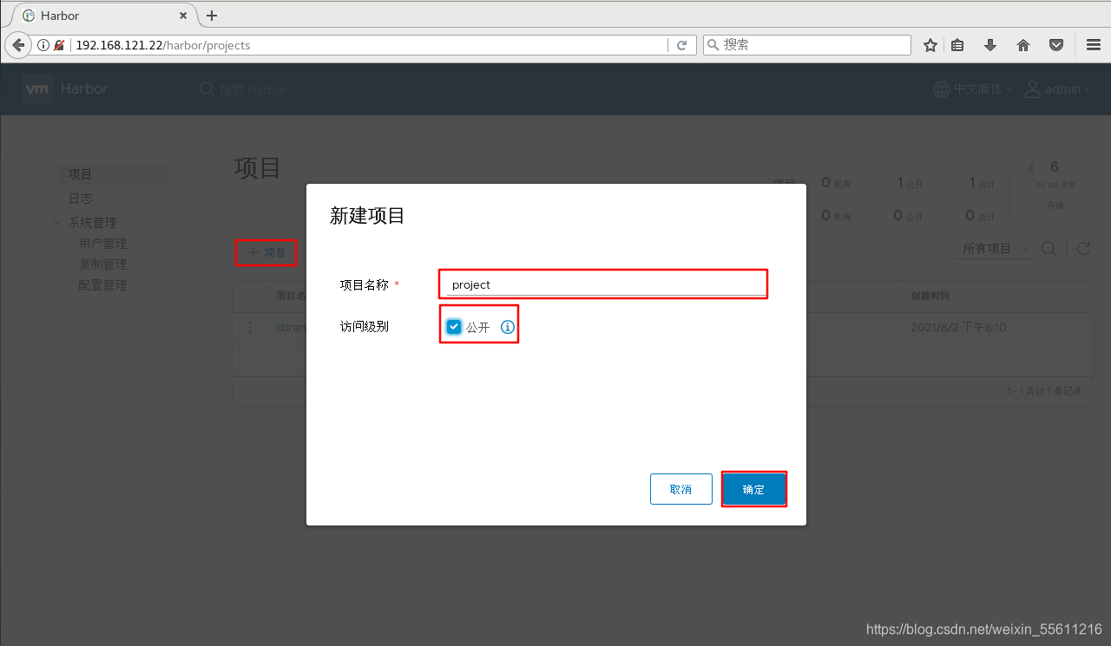Open a new browser tab
Screen dimensions: 1111x646
coord(212,16)
